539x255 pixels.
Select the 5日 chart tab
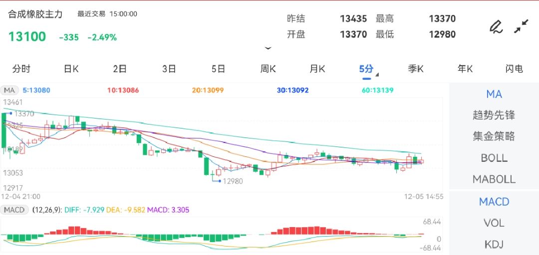click(x=218, y=69)
